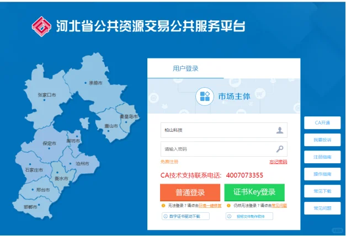The width and height of the screenshot is (346, 236).
Task: Select 秦皇岛市 city dot on the map
Action: coord(126,122)
